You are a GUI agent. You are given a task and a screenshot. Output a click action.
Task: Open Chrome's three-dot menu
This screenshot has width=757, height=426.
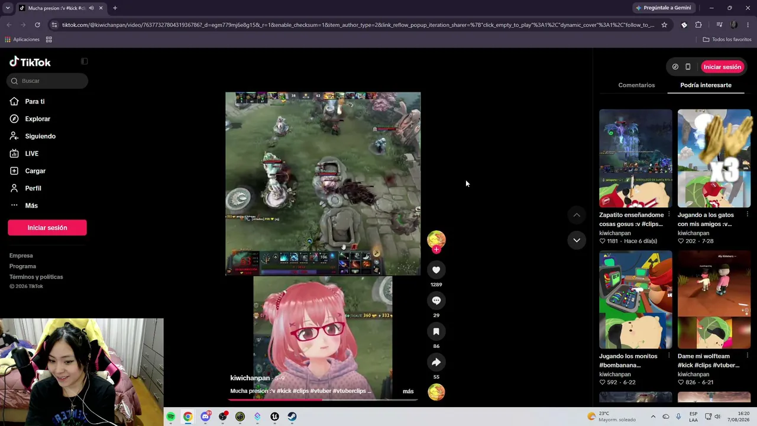point(748,25)
